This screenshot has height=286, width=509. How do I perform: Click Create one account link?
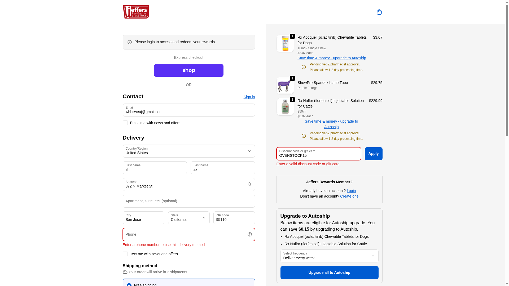(x=349, y=196)
